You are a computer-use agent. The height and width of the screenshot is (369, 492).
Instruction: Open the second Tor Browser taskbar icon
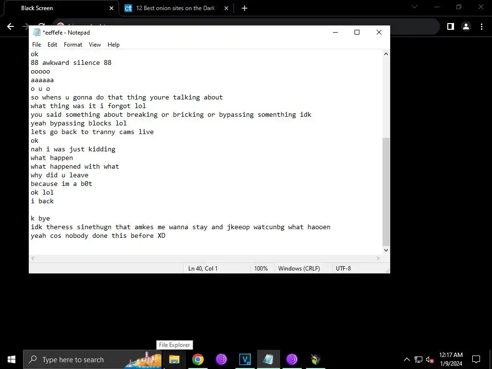point(292,359)
